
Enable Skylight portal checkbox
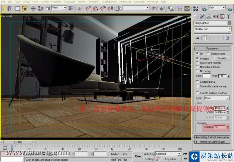click(x=197, y=82)
